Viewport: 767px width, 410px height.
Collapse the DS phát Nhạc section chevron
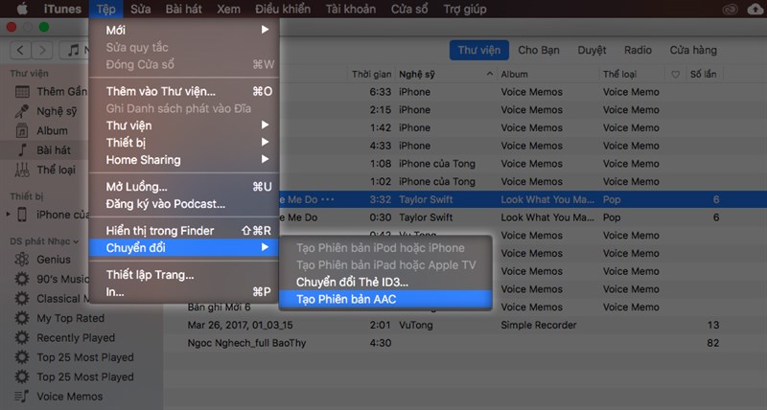tap(76, 241)
